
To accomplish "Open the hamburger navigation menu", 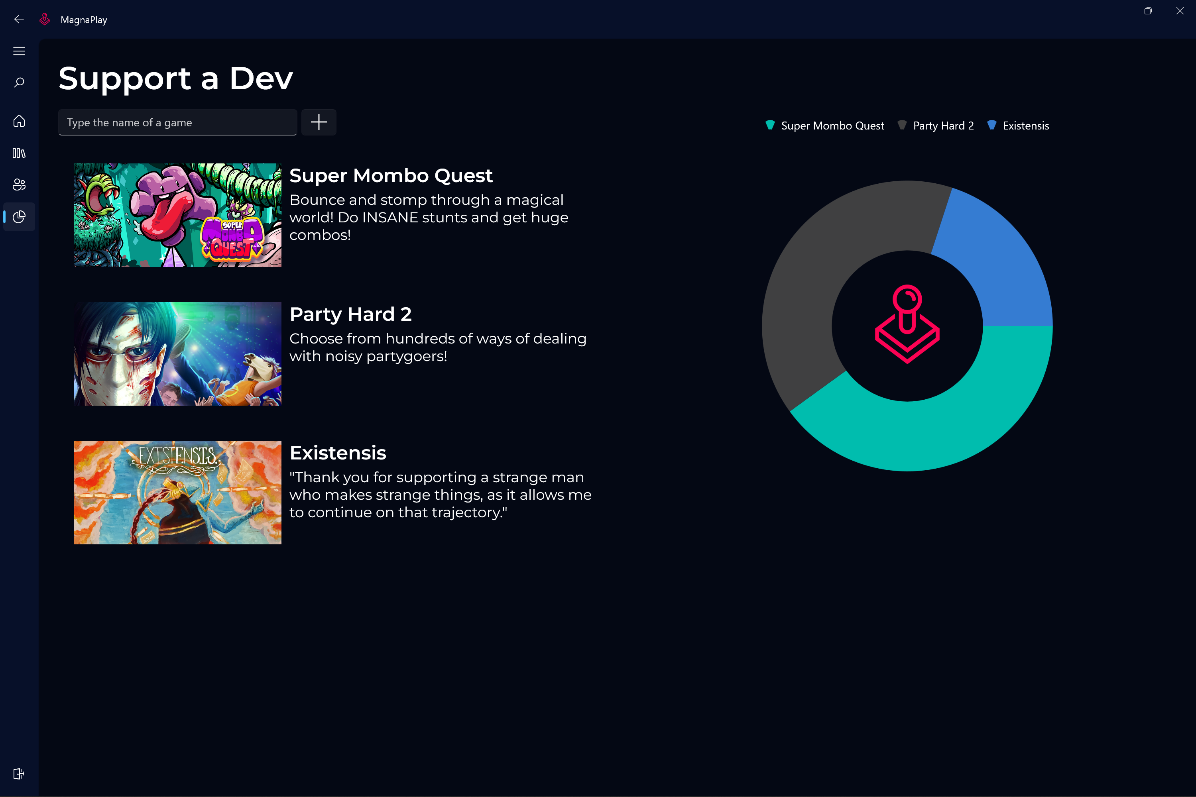I will point(19,51).
